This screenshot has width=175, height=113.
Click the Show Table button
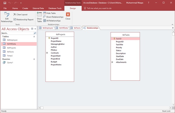pyautogui.click(x=39, y=17)
